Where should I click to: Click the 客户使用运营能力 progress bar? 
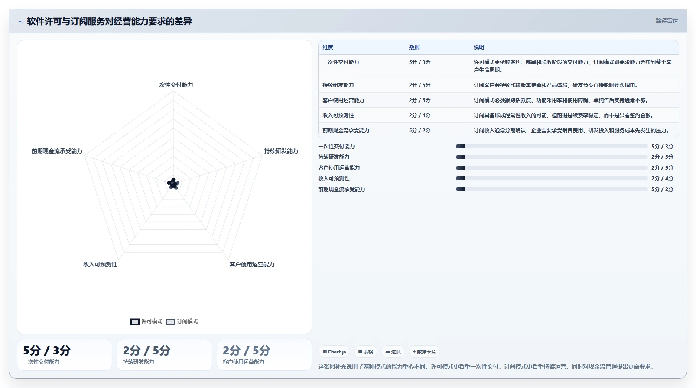click(x=551, y=168)
